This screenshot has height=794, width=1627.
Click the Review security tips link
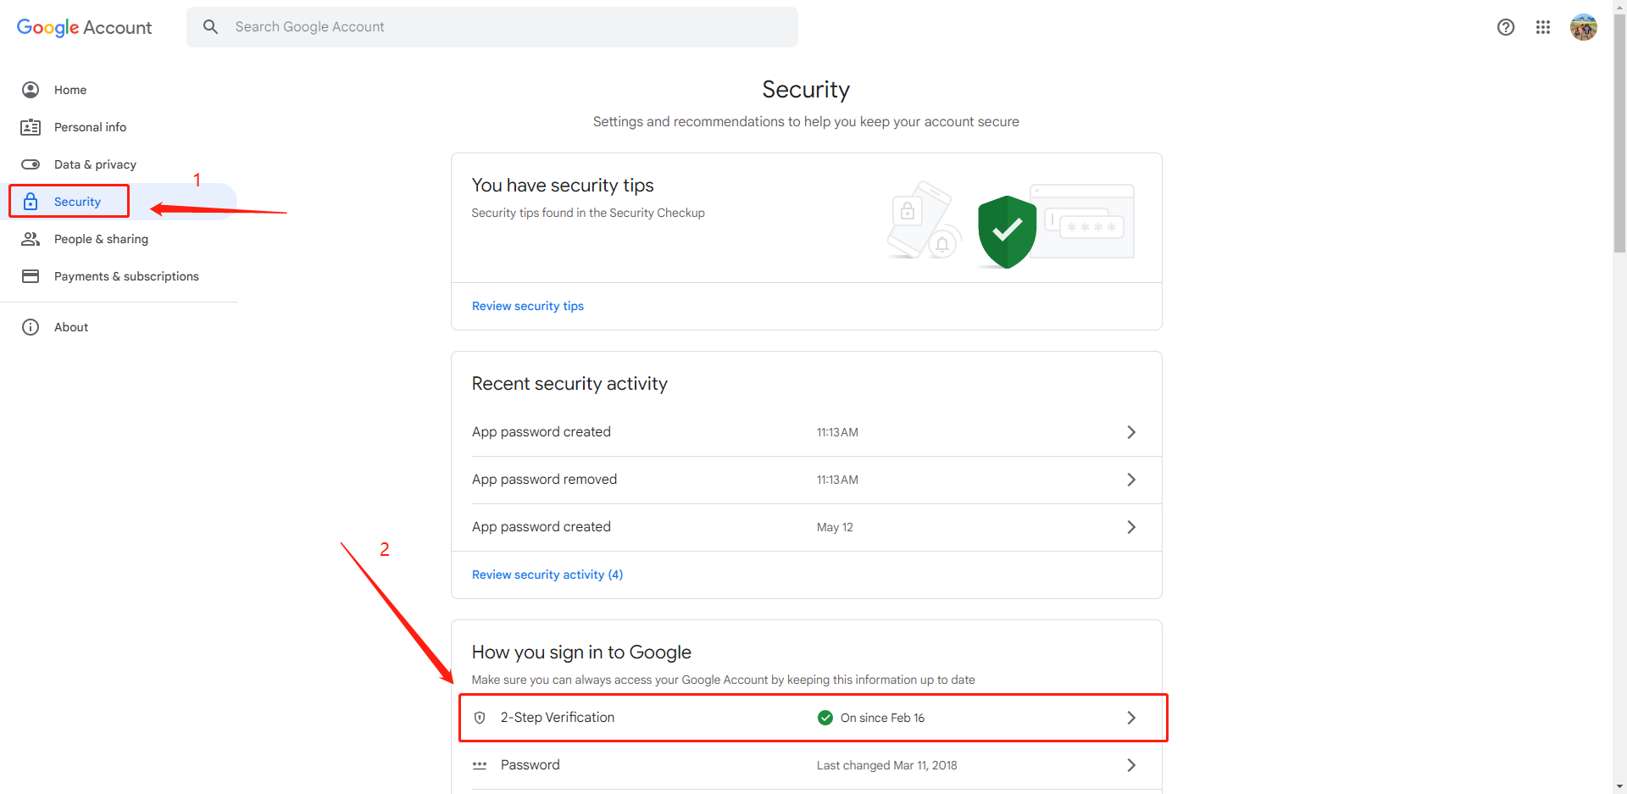pos(527,306)
